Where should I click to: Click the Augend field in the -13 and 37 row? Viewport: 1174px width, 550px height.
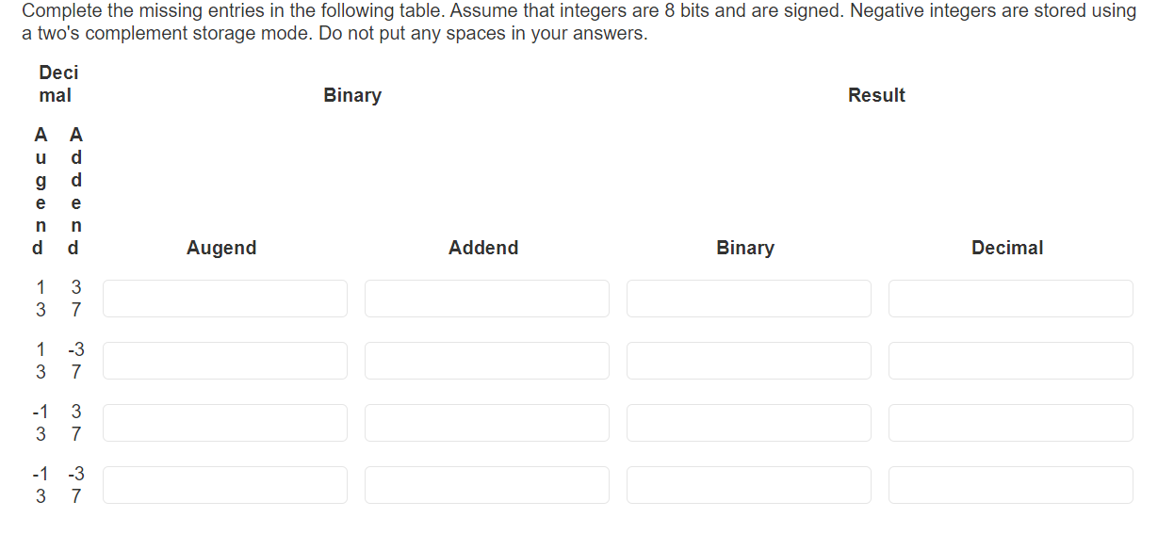tap(225, 422)
